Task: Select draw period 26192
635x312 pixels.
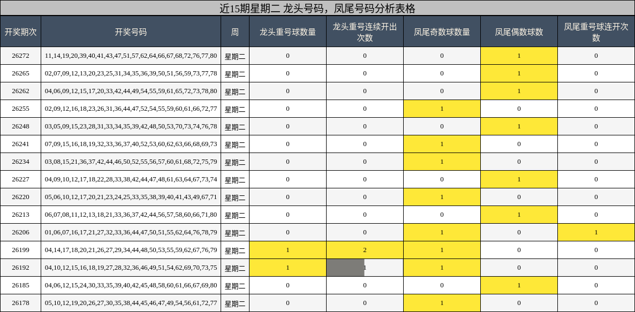Action: (21, 268)
